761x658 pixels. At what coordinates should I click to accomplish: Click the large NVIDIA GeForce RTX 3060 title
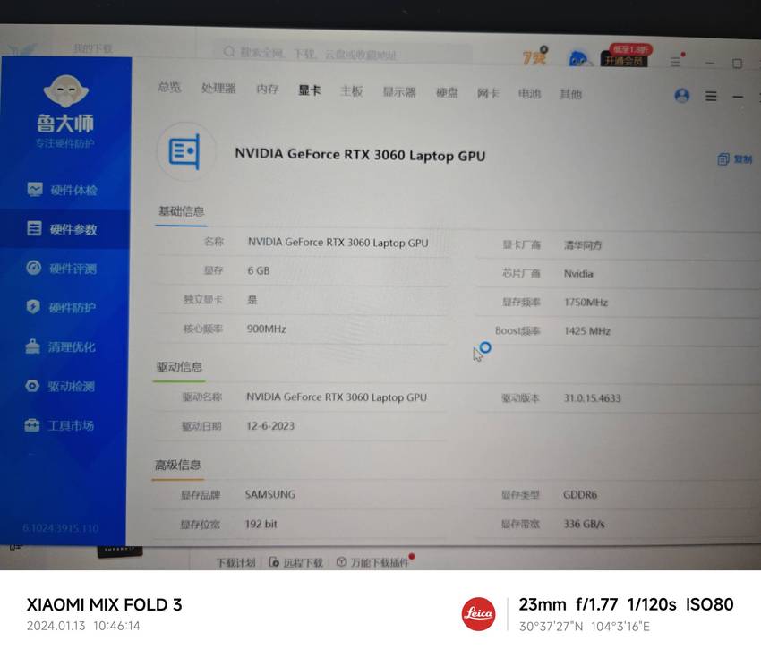pyautogui.click(x=360, y=155)
